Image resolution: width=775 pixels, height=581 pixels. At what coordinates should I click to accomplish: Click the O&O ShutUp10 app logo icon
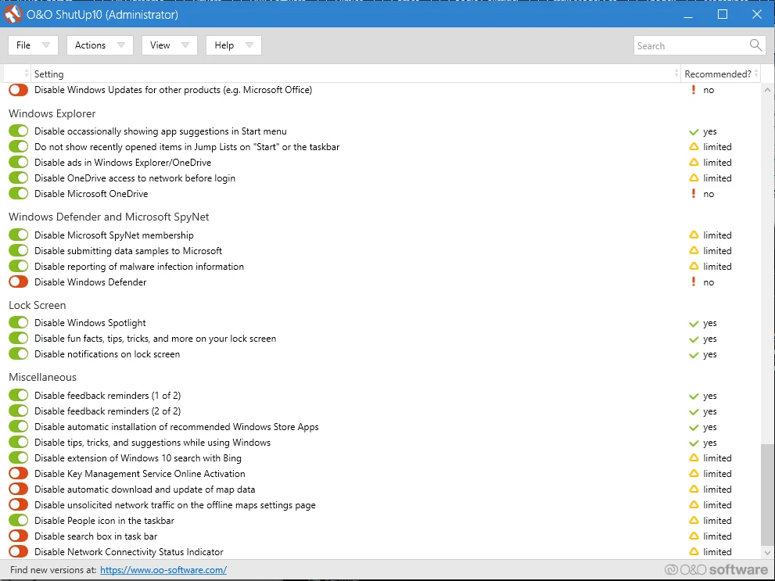click(x=13, y=14)
